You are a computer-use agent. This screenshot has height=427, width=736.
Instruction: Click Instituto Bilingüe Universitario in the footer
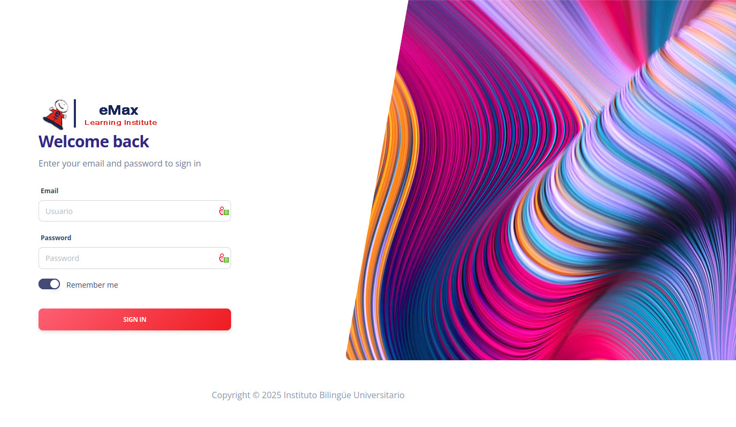pyautogui.click(x=344, y=395)
